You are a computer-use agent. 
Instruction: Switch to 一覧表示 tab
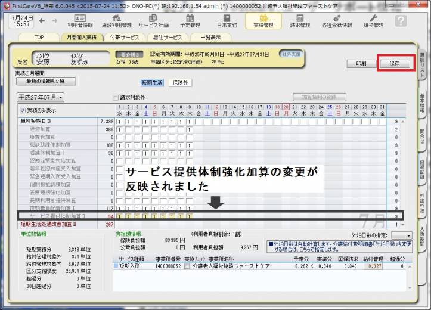[210, 36]
